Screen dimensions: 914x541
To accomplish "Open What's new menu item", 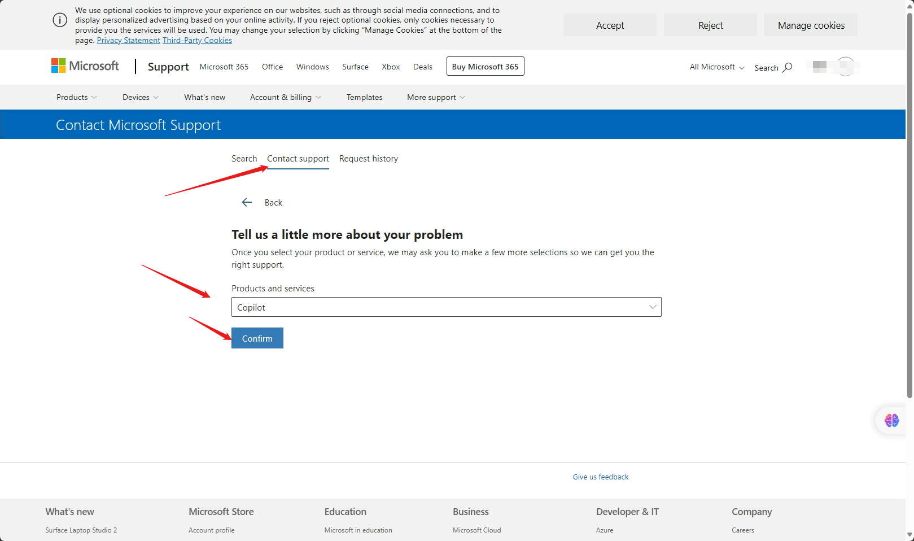I will [204, 97].
